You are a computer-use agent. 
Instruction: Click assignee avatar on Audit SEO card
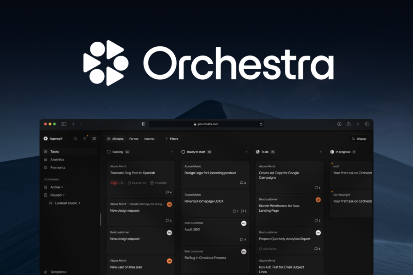(244, 223)
